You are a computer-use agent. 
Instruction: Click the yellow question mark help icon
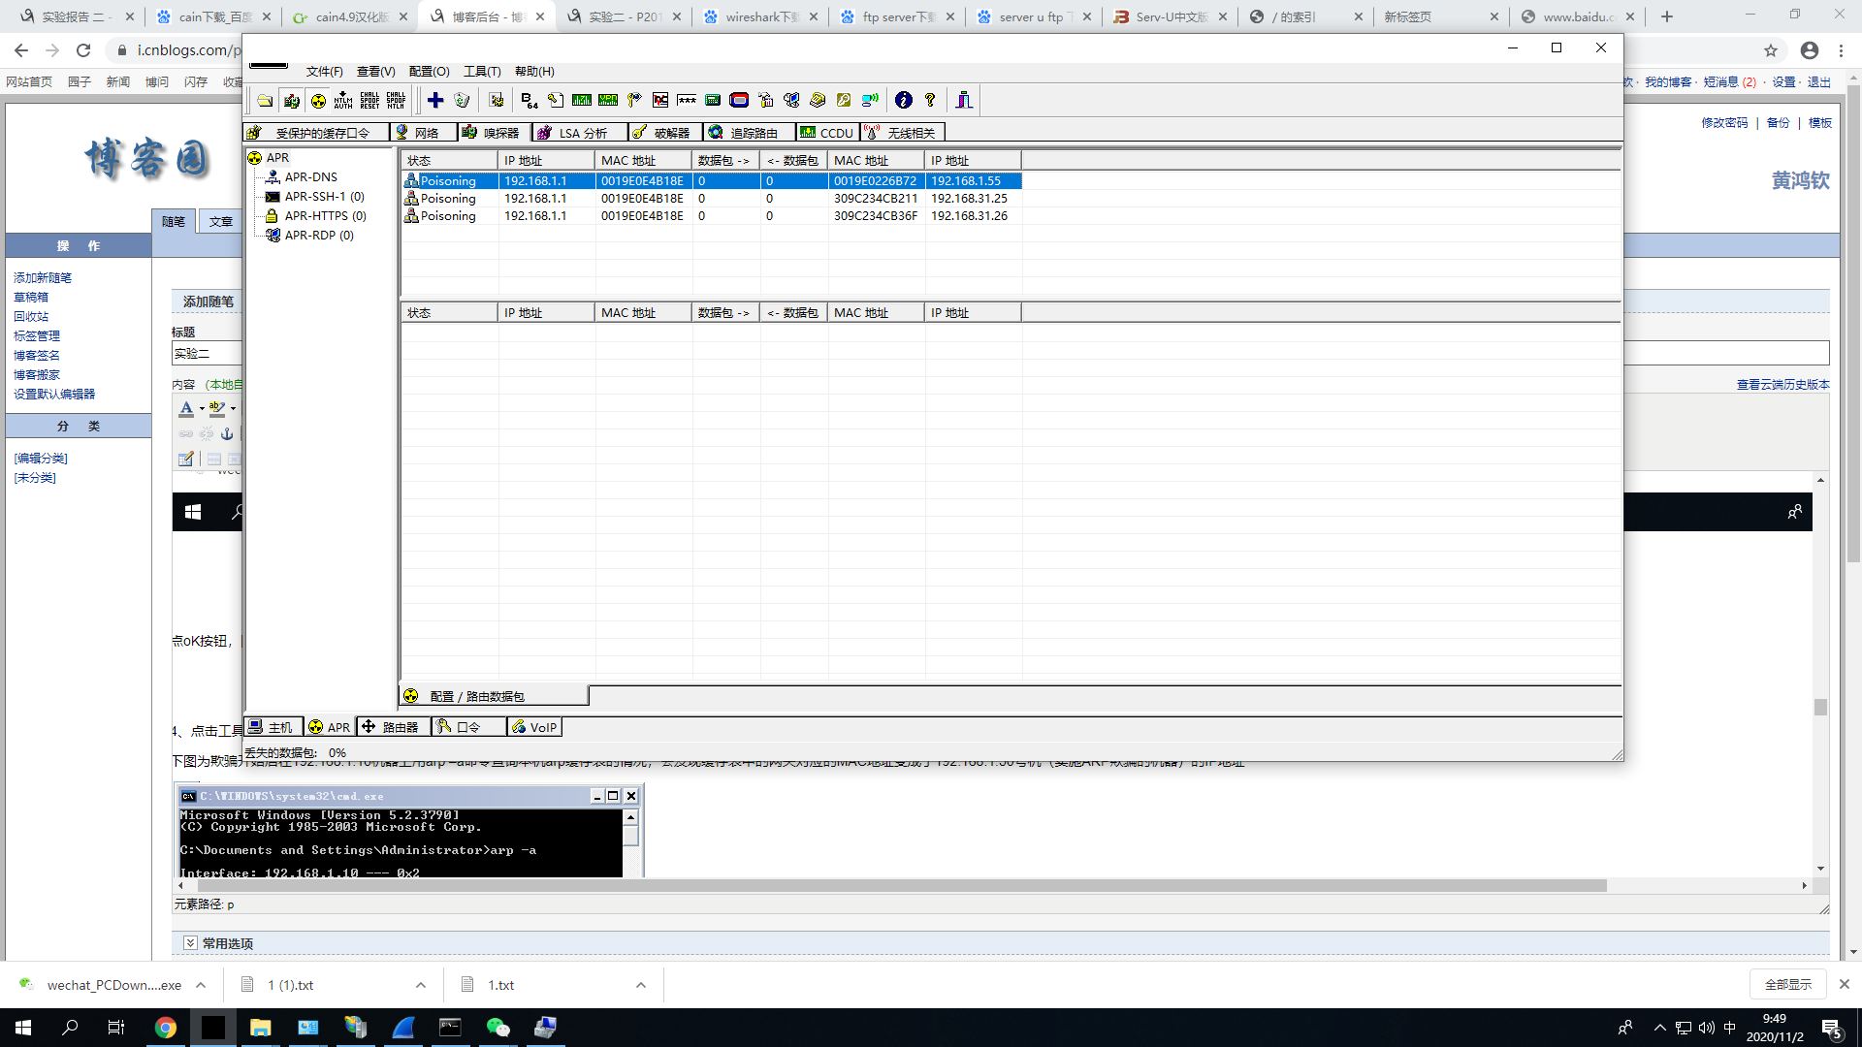(x=930, y=100)
